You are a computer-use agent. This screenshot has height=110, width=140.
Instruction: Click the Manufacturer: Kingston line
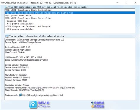16,75
